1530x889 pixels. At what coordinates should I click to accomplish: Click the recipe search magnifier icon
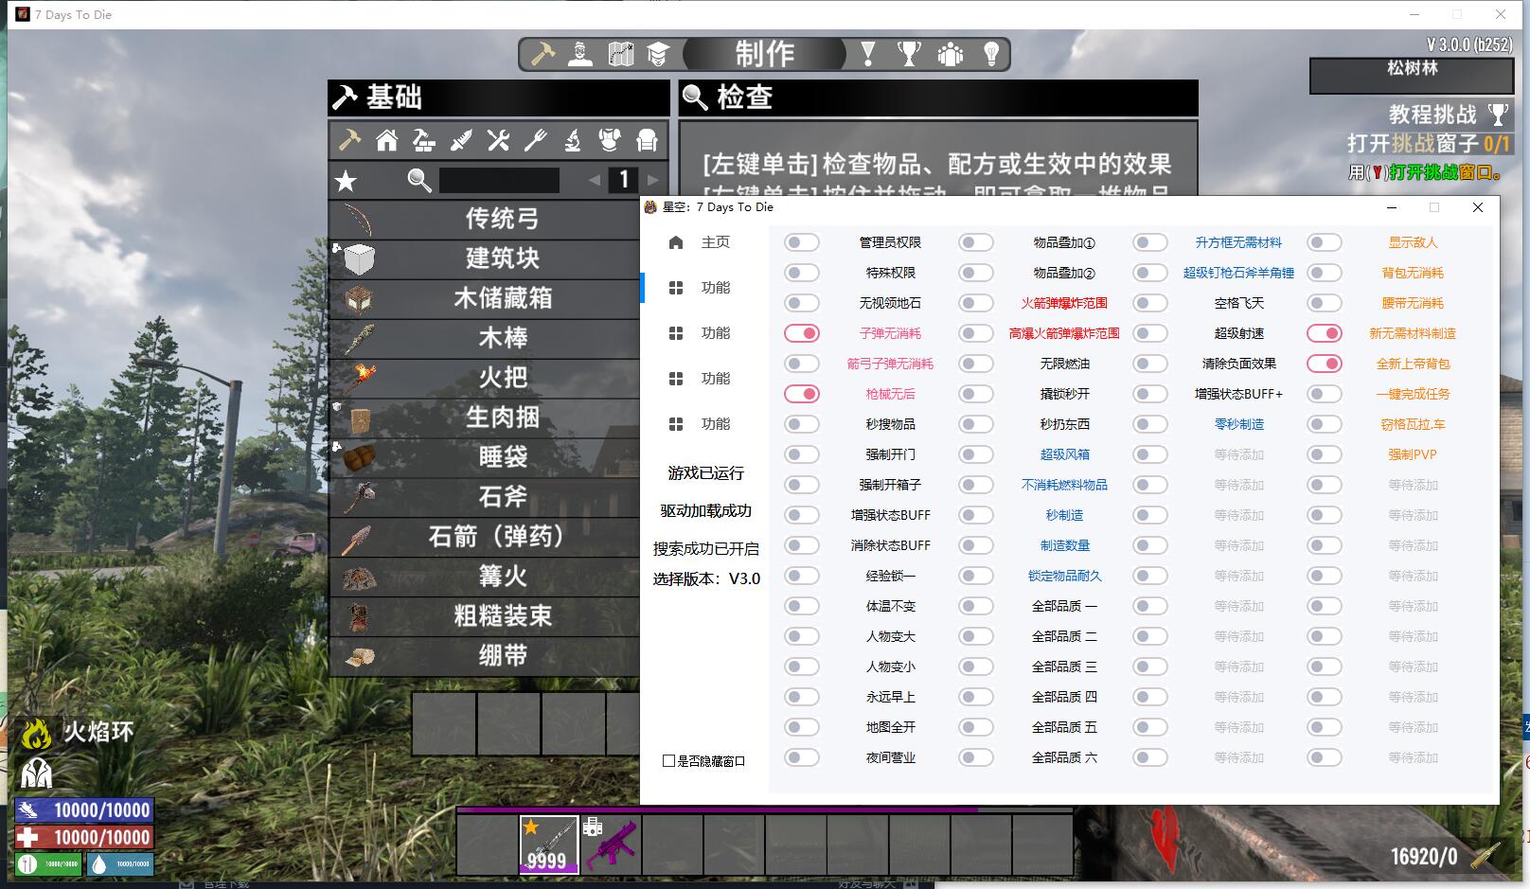coord(419,180)
